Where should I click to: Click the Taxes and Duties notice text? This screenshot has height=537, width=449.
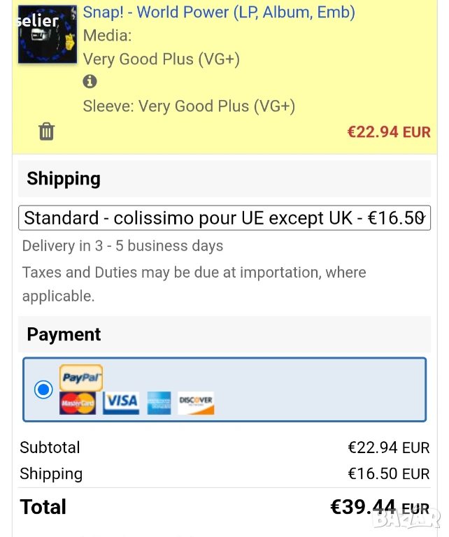(x=194, y=284)
